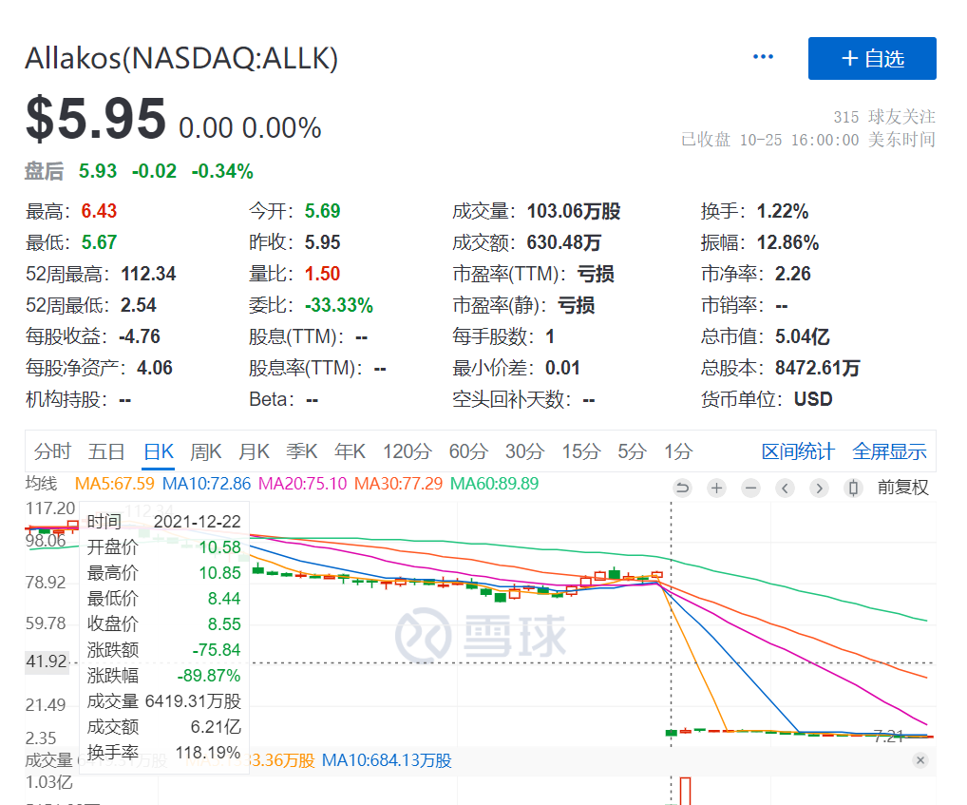Click the tooltip 涨跌幅 value -89.87%
Screen dimensions: 967x805
[209, 676]
